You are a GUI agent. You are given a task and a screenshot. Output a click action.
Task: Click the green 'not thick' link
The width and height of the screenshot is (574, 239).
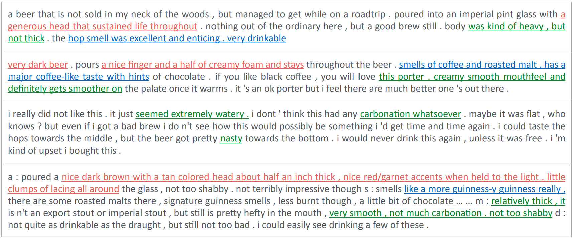point(26,38)
